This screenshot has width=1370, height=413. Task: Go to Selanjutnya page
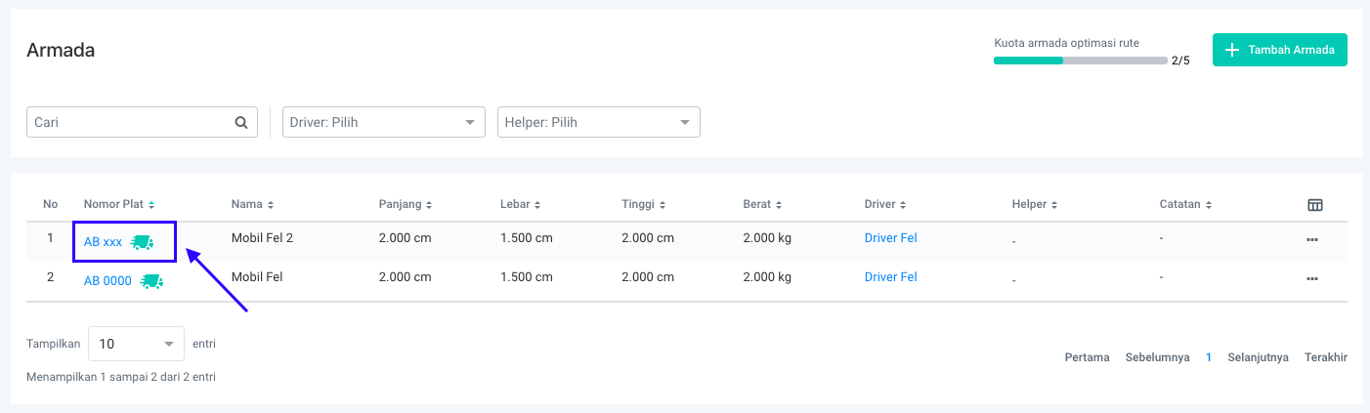1258,357
